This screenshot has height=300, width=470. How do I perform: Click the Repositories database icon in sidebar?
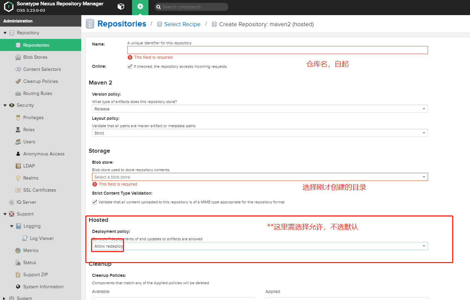coord(18,45)
